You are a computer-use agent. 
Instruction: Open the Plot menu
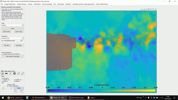pos(55,4)
